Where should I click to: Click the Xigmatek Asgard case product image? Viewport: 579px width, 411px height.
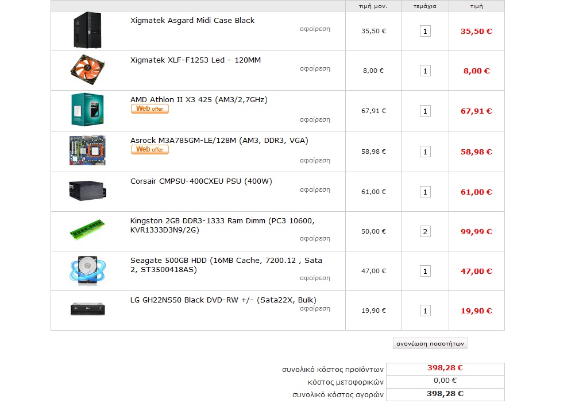click(x=87, y=30)
